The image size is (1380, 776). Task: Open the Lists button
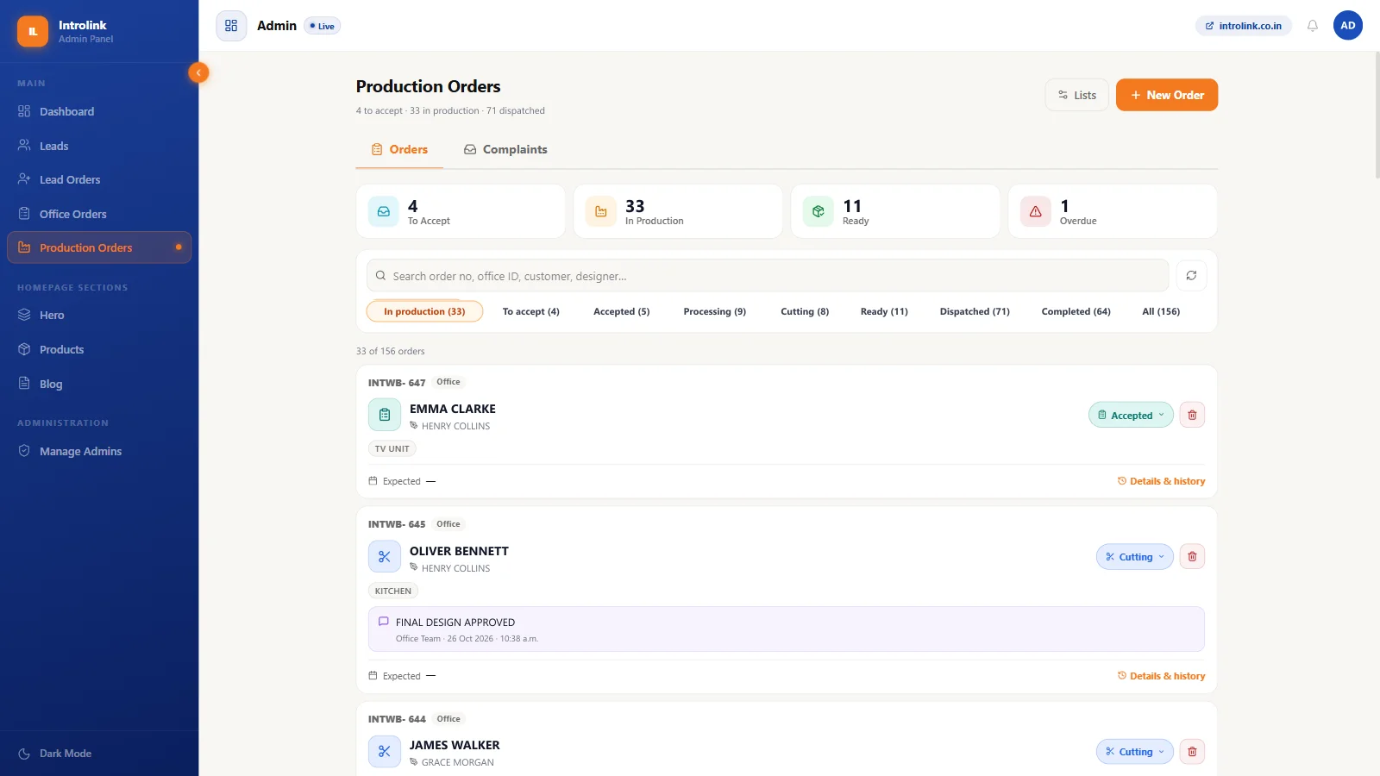point(1077,95)
